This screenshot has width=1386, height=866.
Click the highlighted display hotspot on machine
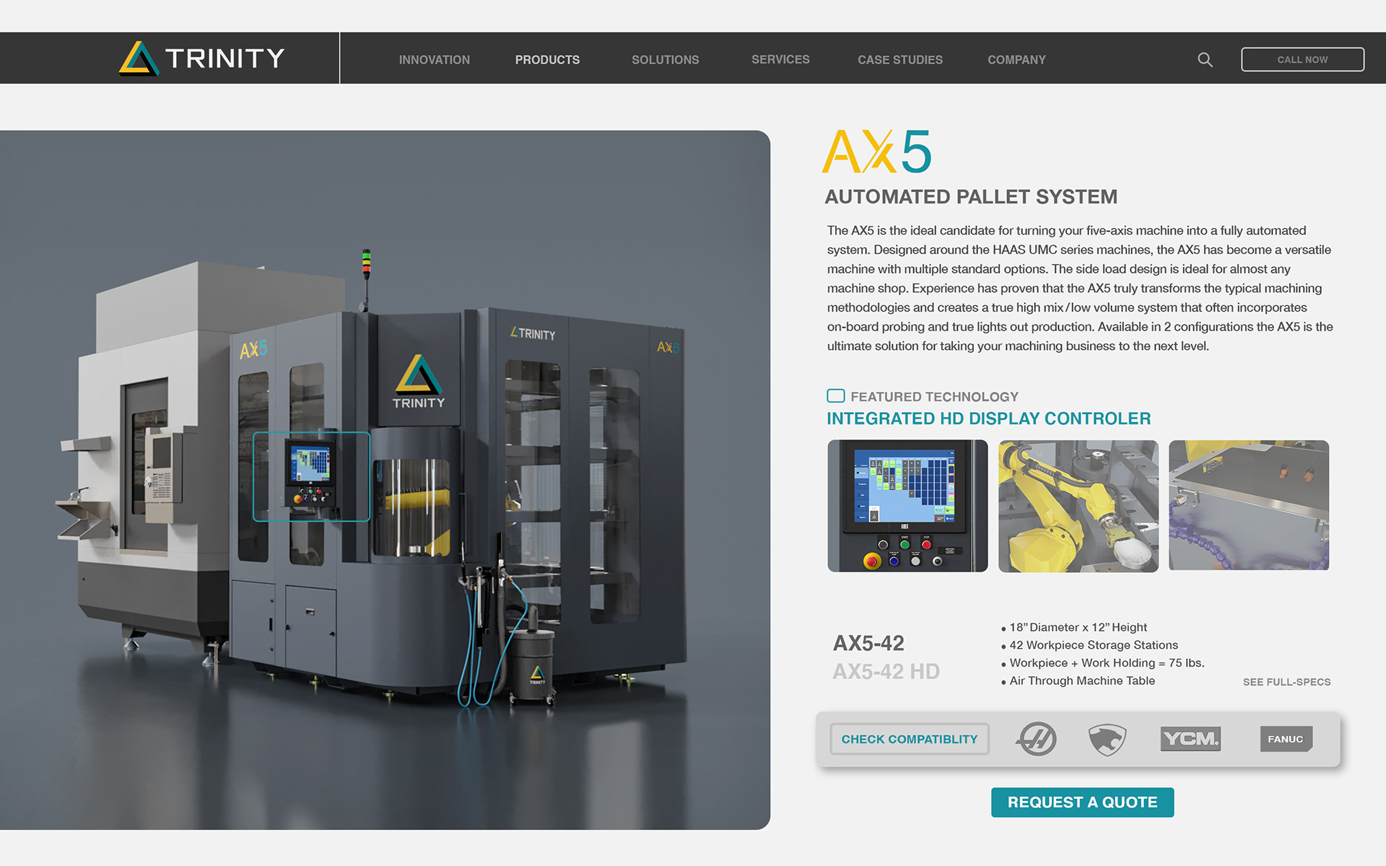click(311, 476)
